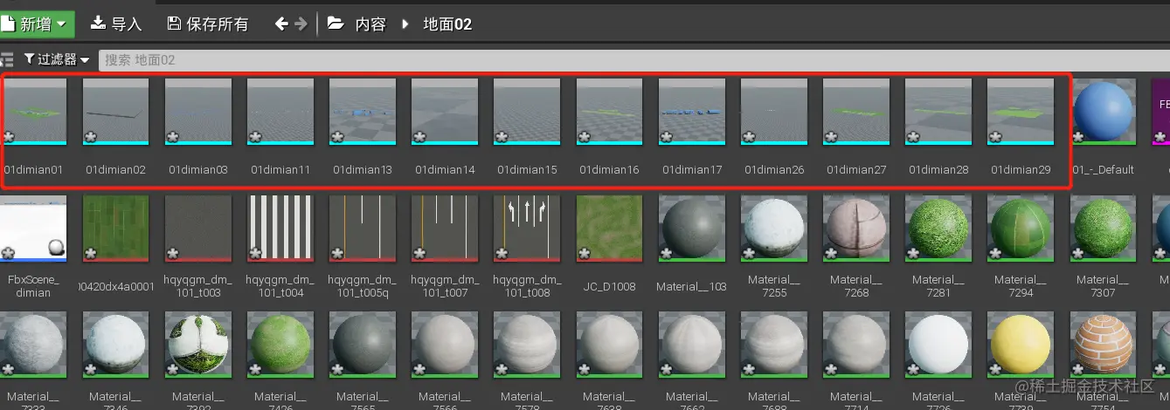Viewport: 1170px width, 410px height.
Task: Select the Material__7255 white sphere
Action: [774, 228]
